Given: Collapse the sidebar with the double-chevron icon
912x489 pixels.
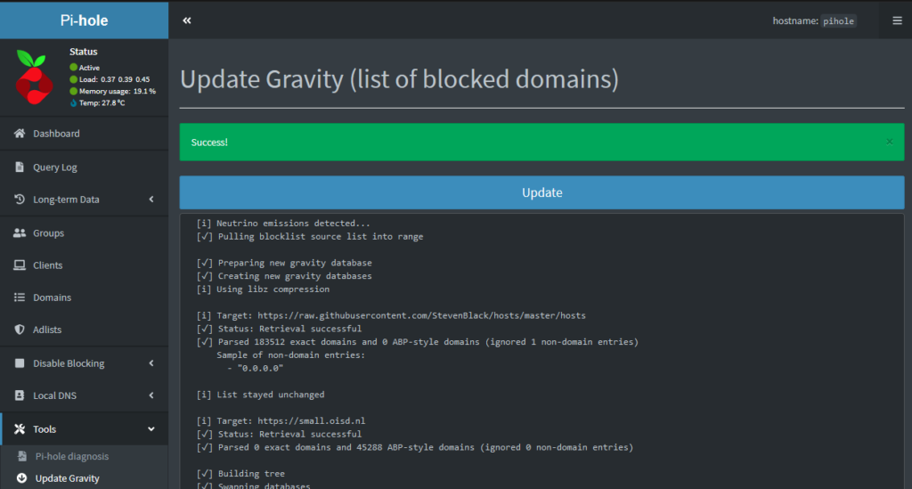Looking at the screenshot, I should click(x=187, y=20).
